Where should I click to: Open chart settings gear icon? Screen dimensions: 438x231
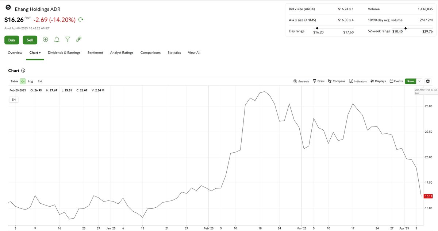coord(428,81)
